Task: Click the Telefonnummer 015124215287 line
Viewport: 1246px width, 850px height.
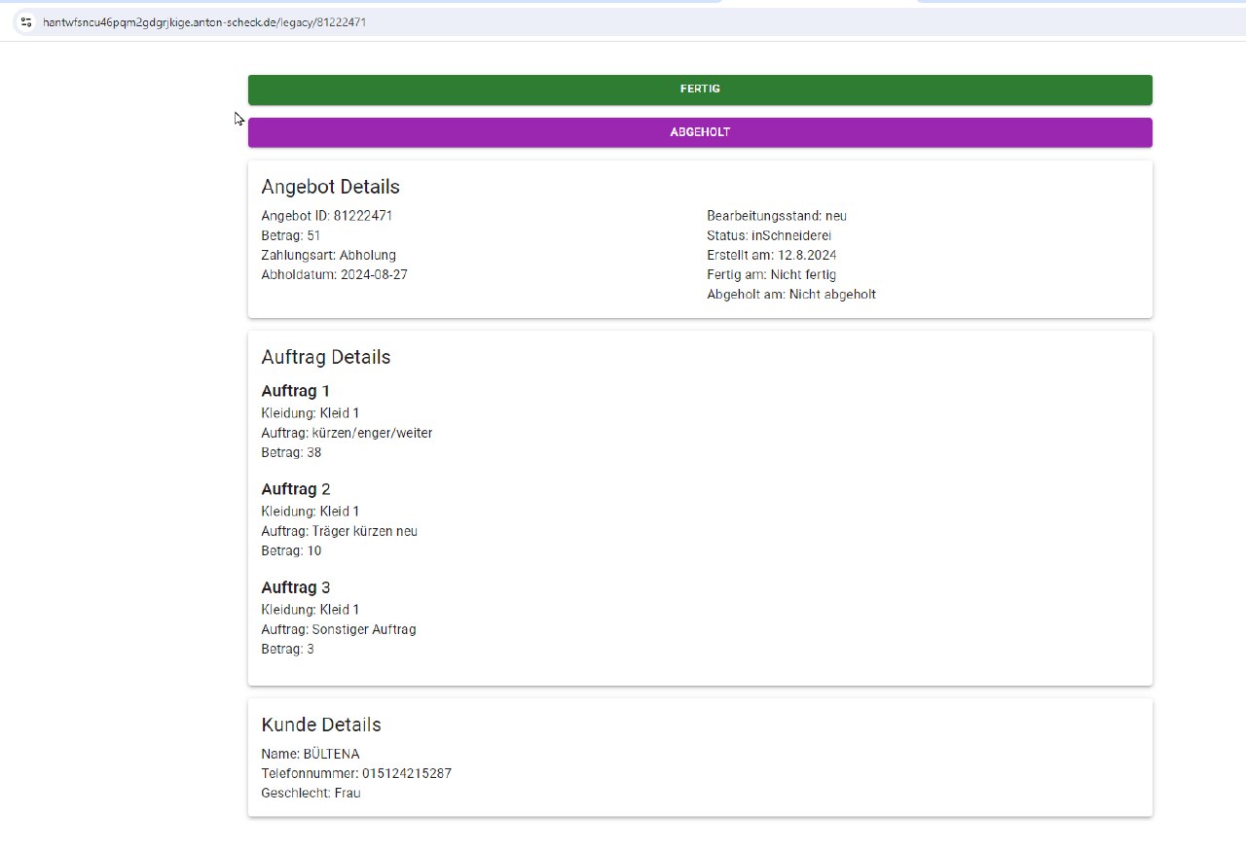Action: [355, 773]
